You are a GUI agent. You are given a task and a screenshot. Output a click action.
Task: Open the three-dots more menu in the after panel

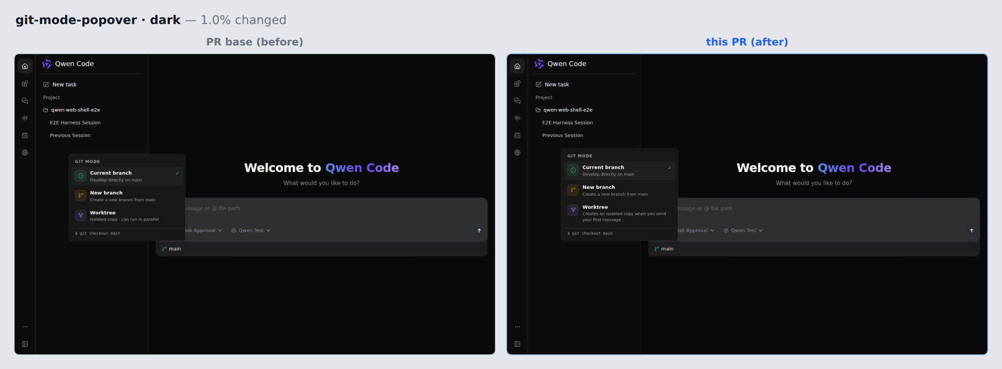pos(517,327)
